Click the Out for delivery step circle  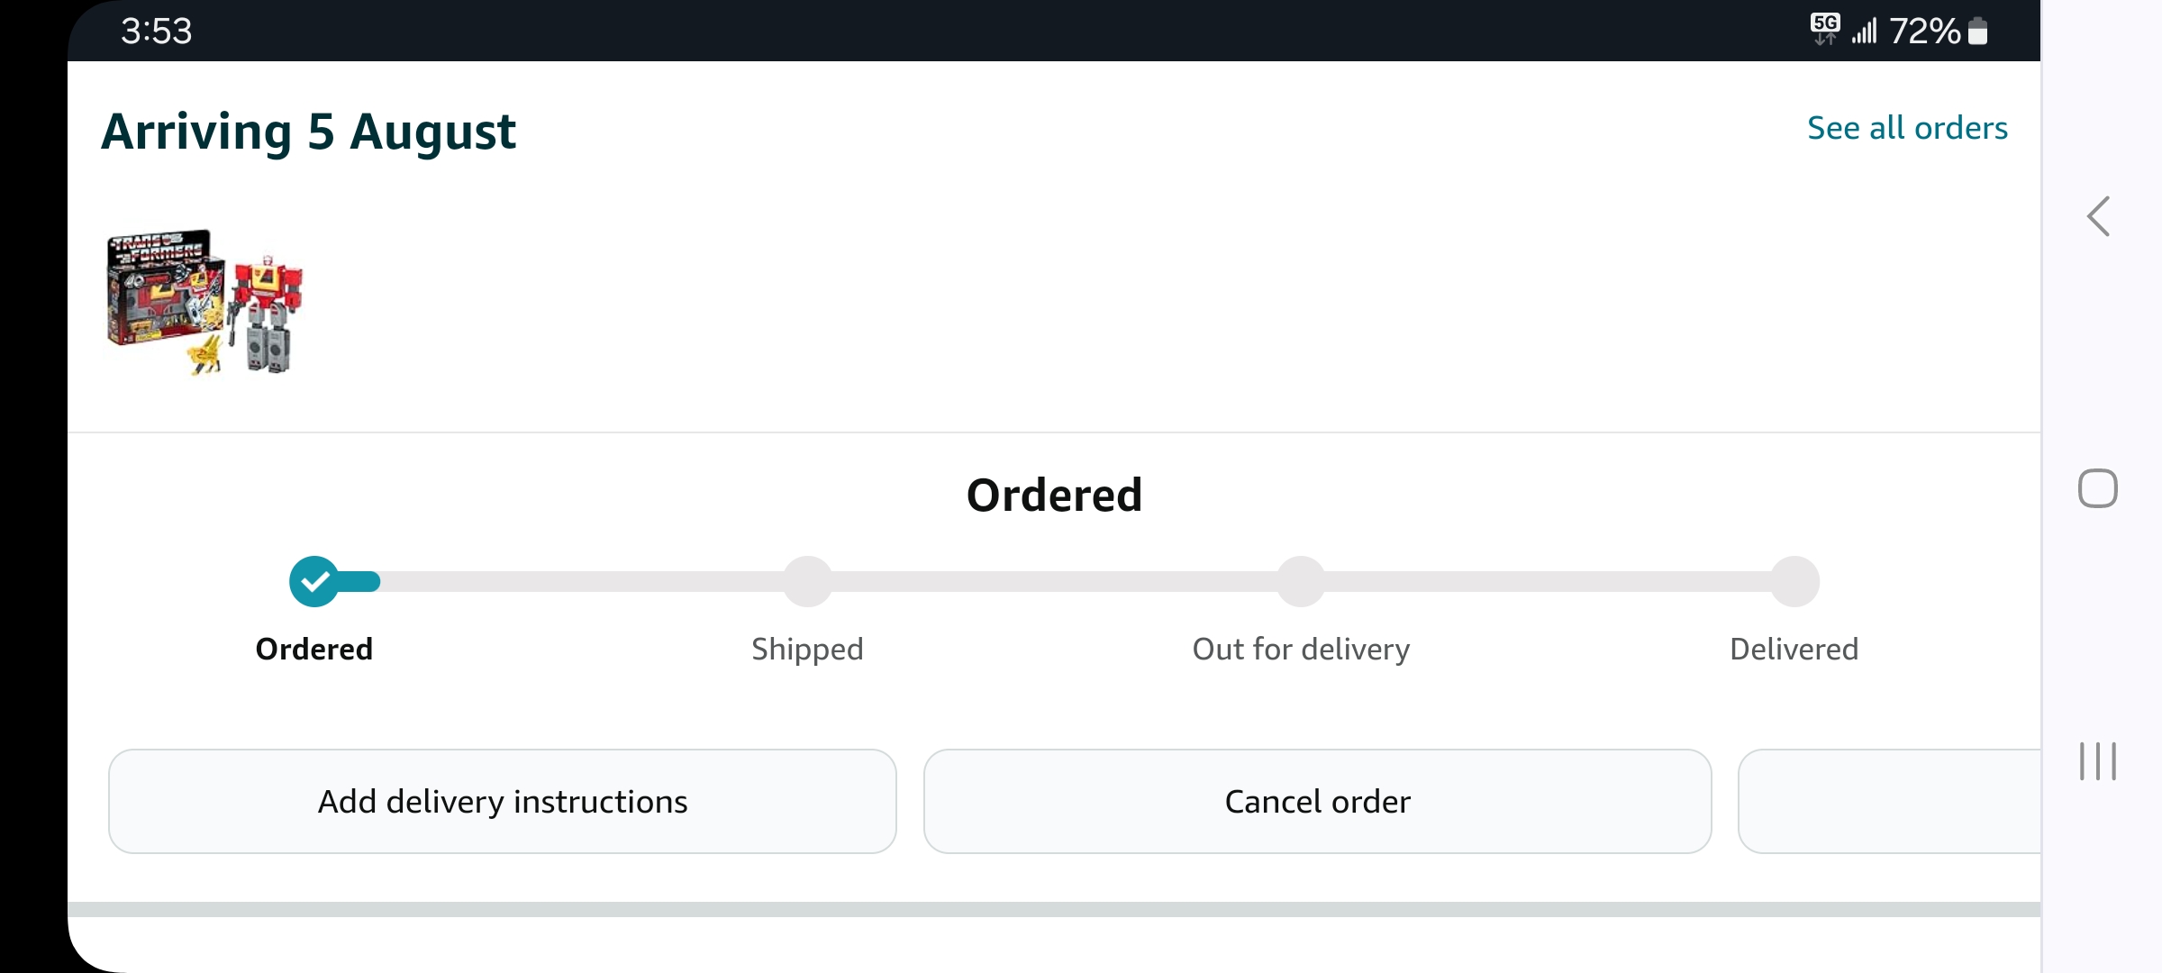pyautogui.click(x=1301, y=582)
